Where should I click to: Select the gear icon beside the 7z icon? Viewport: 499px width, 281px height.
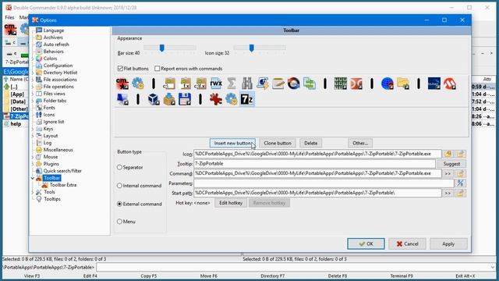(232, 99)
